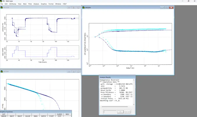Click the SIM-PI function button
This screenshot has height=117, width=197.
click(12, 116)
